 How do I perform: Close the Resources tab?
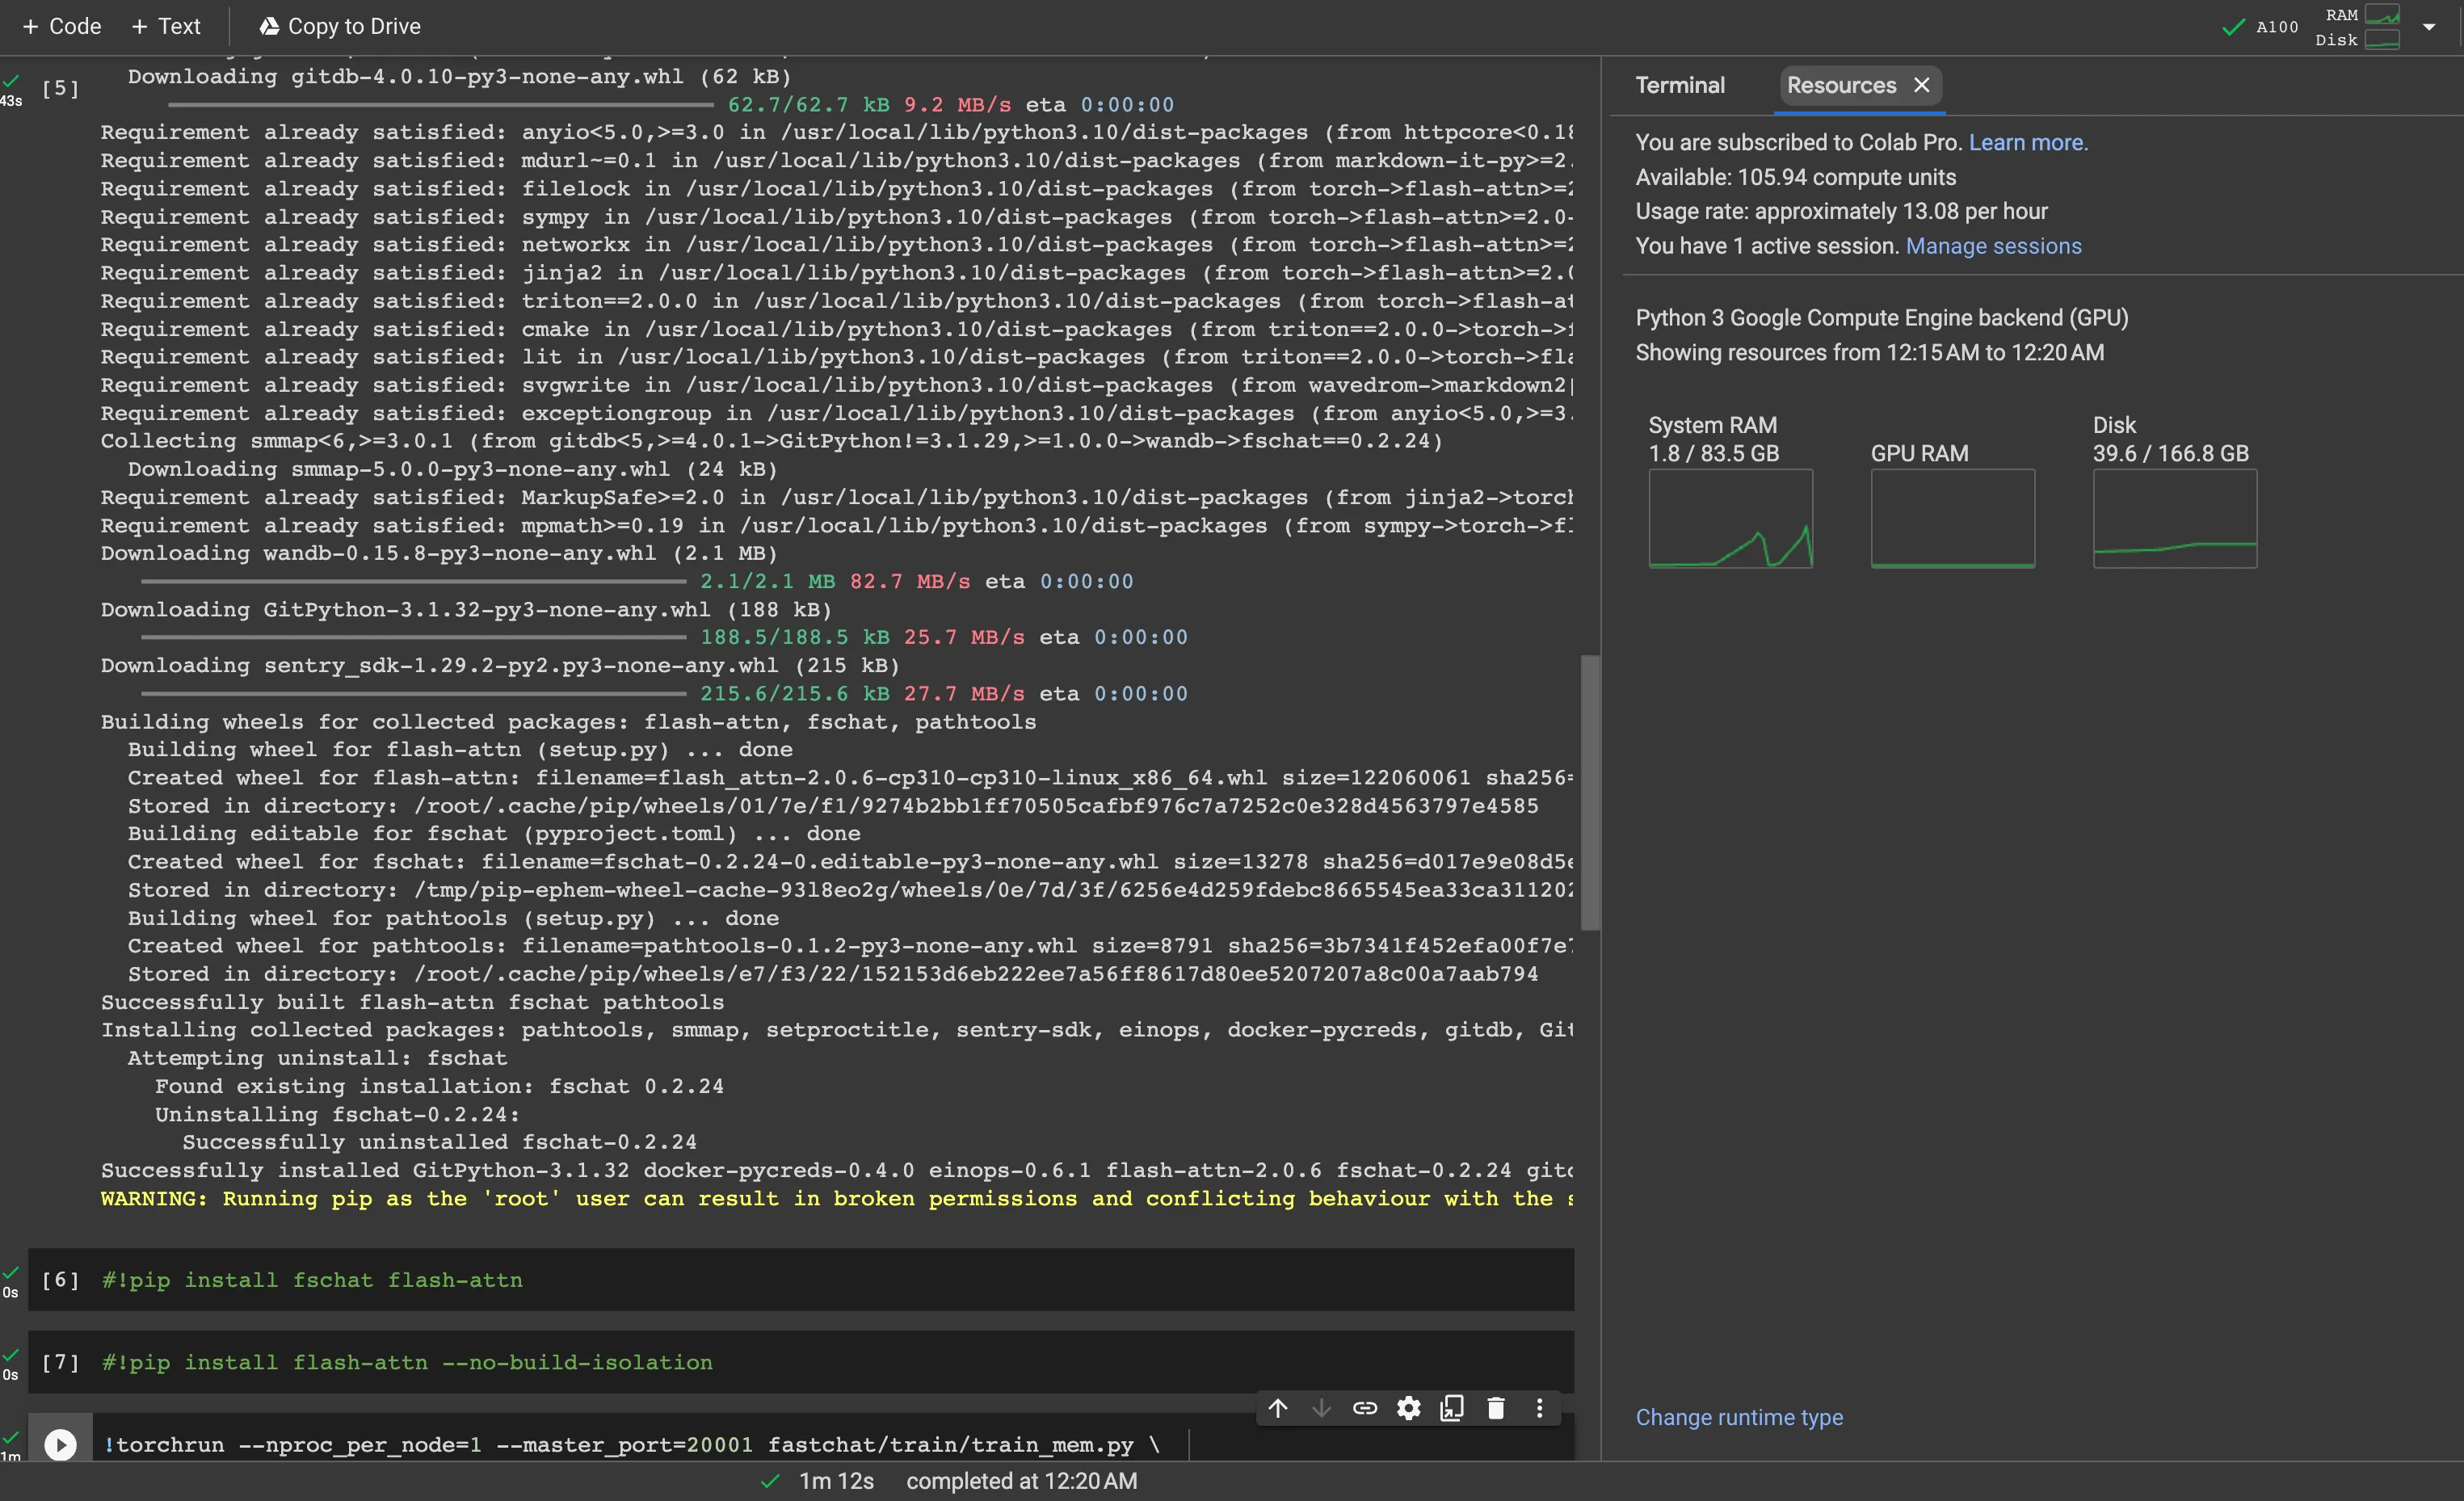1921,85
